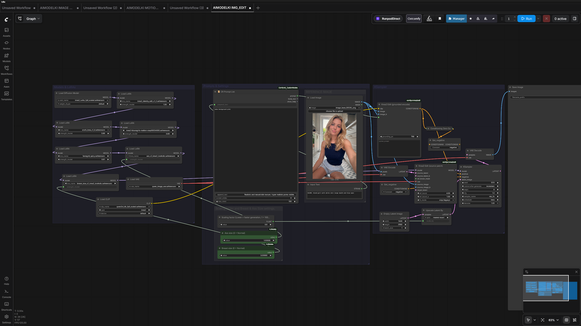Click the share arrow icon in toolbar
This screenshot has width=581, height=326.
pyautogui.click(x=493, y=19)
